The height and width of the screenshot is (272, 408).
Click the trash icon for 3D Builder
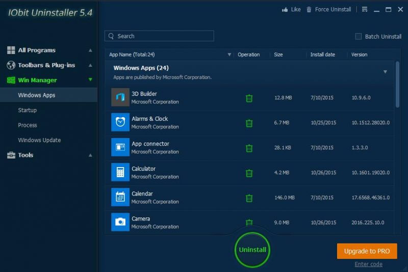coord(249,98)
